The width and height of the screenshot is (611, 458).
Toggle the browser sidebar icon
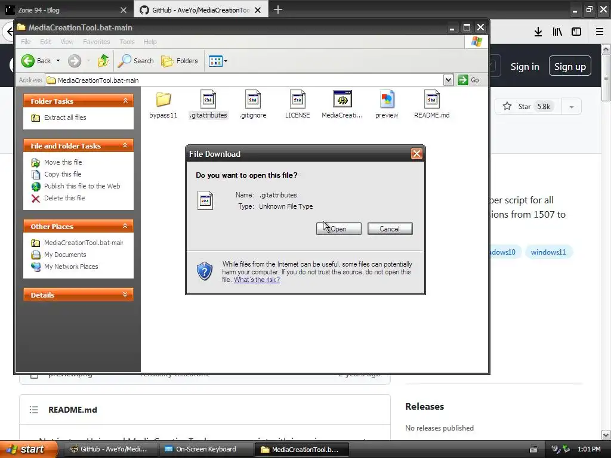576,32
